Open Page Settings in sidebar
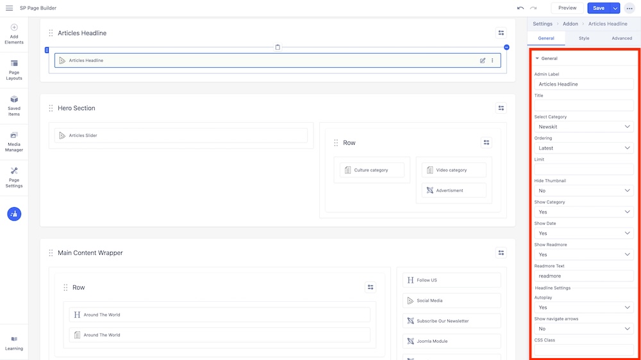641x360 pixels. coord(14,177)
